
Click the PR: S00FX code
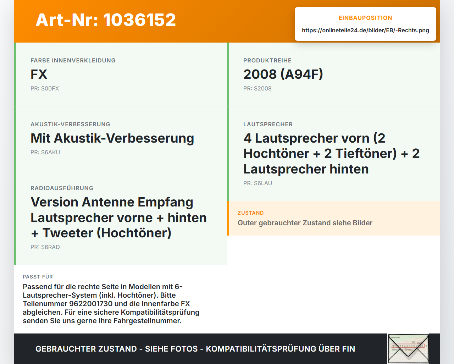45,88
